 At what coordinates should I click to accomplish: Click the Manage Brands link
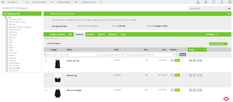(119, 26)
